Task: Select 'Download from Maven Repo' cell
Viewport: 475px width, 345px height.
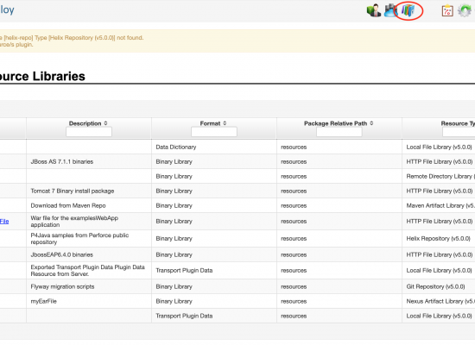Action: tap(68, 205)
